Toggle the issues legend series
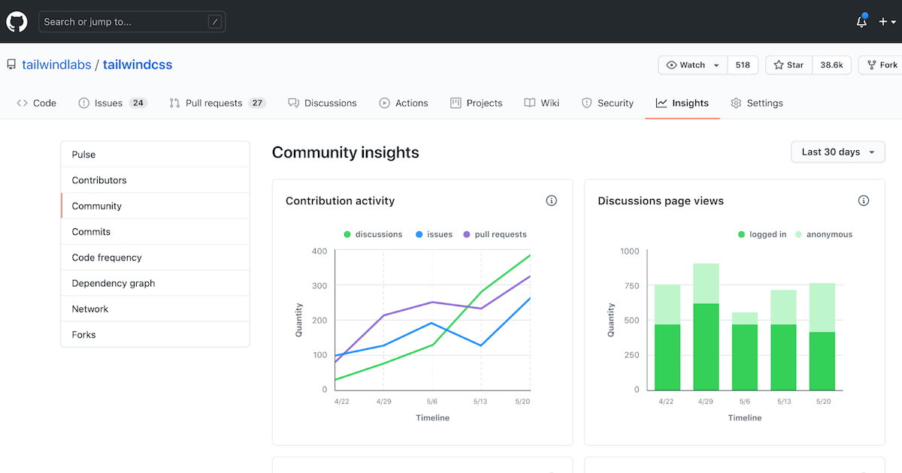The image size is (902, 473). pos(434,234)
